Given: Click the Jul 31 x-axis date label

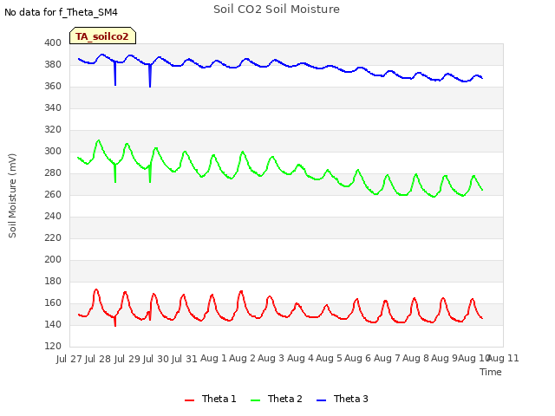Looking at the screenshot, I should coord(185,359).
